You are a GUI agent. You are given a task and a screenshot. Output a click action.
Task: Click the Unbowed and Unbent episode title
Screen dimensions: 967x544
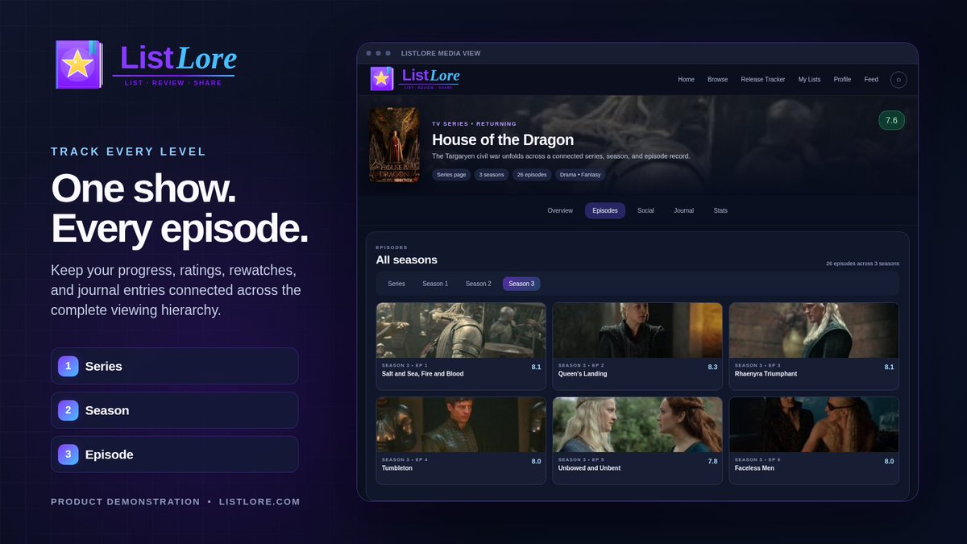click(589, 468)
